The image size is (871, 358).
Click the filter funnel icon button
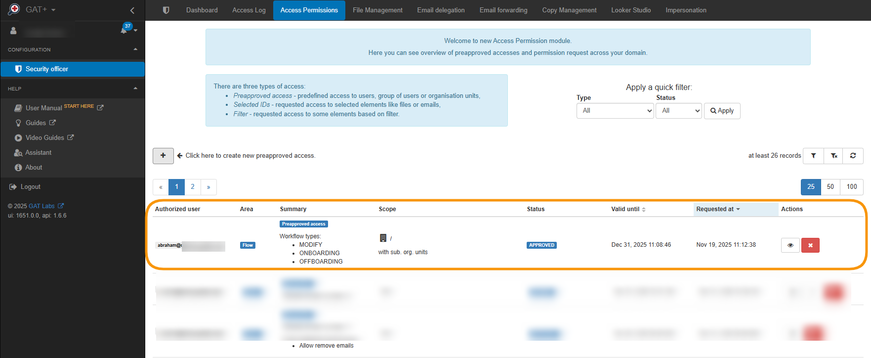click(x=813, y=156)
